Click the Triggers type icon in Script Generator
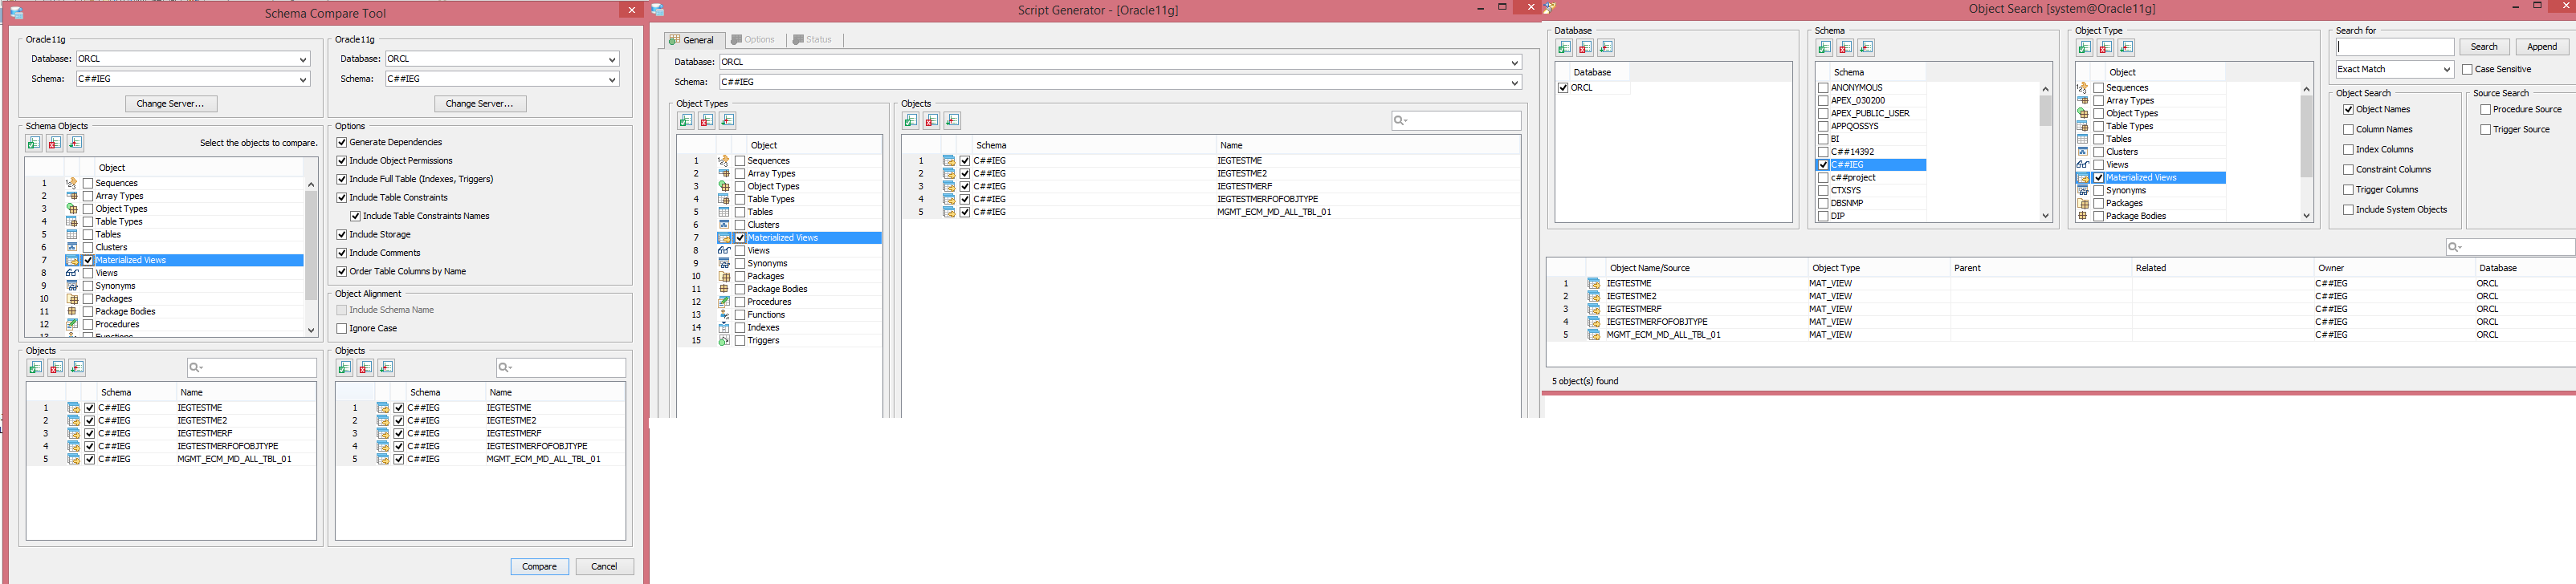This screenshot has width=2576, height=584. 724,342
